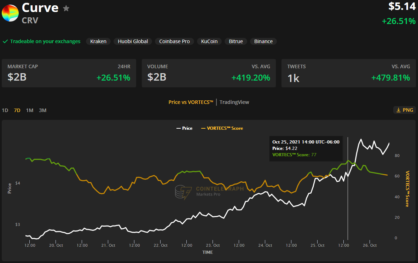Select the Bitrue exchange tag
The height and width of the screenshot is (263, 418).
236,41
